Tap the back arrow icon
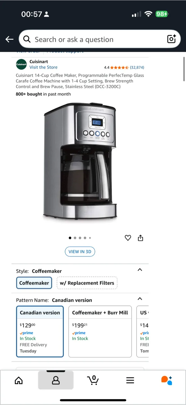 (10, 39)
